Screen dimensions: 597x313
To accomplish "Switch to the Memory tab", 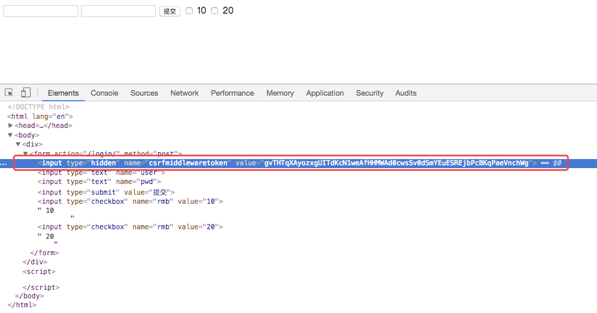I will click(280, 93).
